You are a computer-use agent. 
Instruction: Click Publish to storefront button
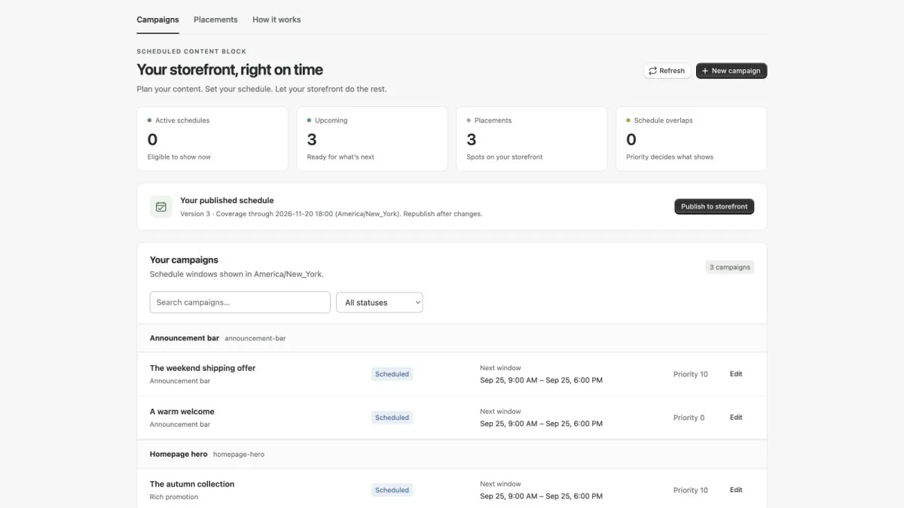point(714,206)
